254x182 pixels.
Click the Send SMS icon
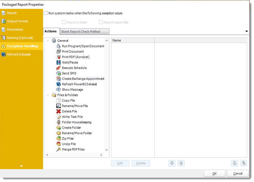click(x=58, y=73)
